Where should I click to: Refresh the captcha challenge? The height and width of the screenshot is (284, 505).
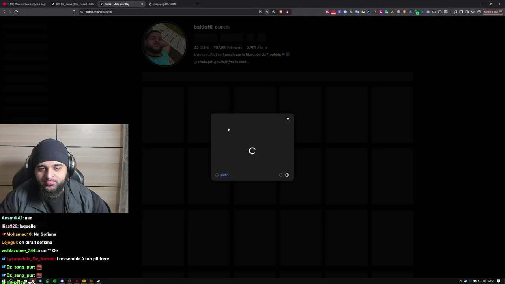click(x=281, y=175)
